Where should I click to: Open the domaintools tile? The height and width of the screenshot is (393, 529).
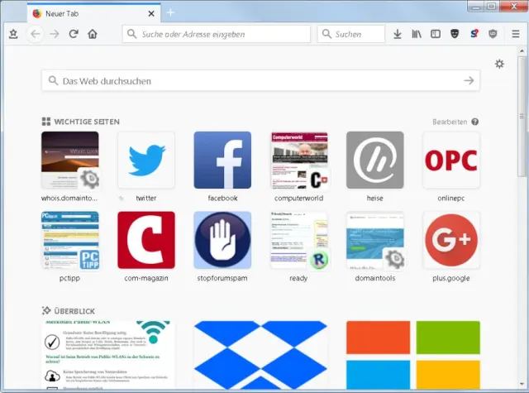click(374, 240)
